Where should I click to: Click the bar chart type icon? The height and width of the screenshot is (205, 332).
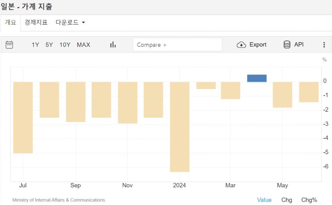pyautogui.click(x=113, y=45)
